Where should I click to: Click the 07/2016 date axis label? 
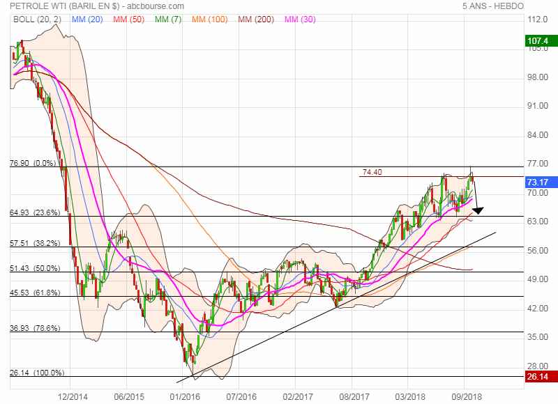click(241, 396)
